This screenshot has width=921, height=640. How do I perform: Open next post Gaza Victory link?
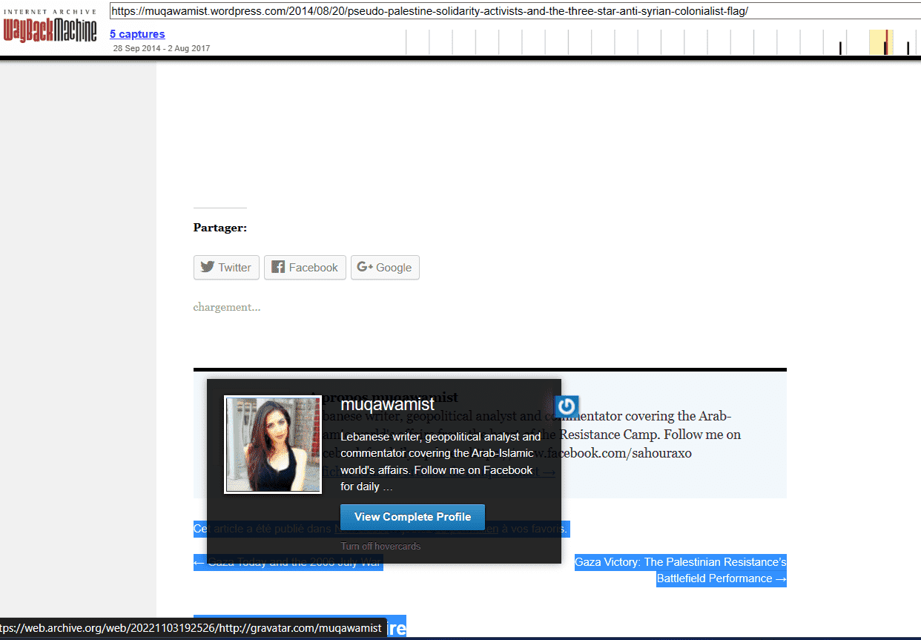pyautogui.click(x=681, y=570)
